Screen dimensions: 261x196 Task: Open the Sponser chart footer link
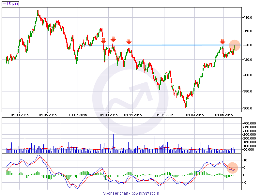[130, 193]
